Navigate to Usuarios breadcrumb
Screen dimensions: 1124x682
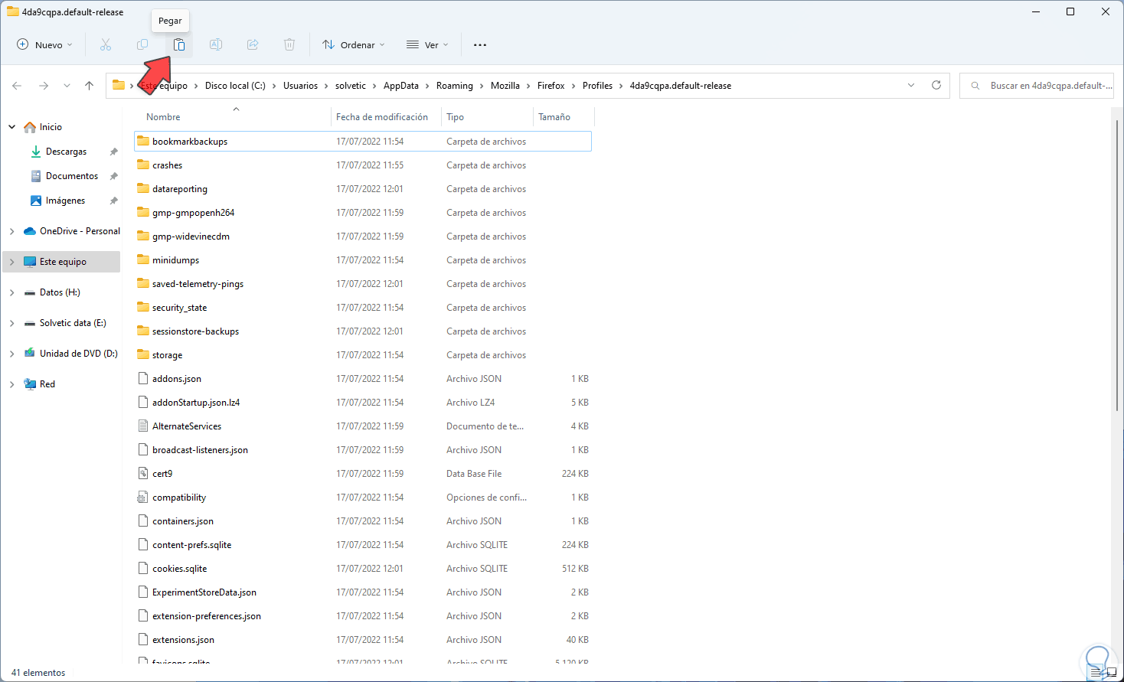pyautogui.click(x=300, y=86)
